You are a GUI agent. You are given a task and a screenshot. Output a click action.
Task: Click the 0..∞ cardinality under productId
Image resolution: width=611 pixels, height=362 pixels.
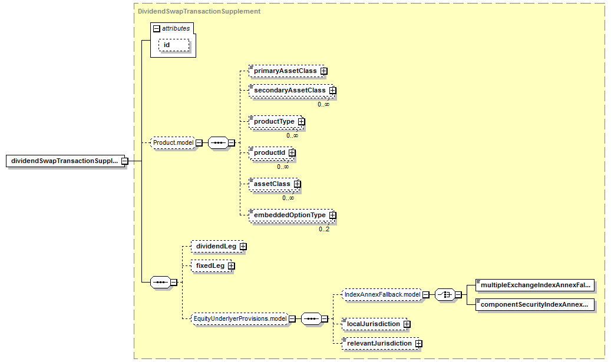(283, 167)
